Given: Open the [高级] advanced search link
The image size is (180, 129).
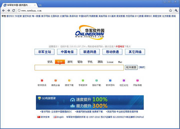Looking at the screenshot, I should coord(142,67).
